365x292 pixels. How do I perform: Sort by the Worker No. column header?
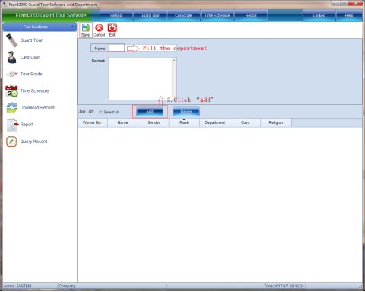(92, 122)
